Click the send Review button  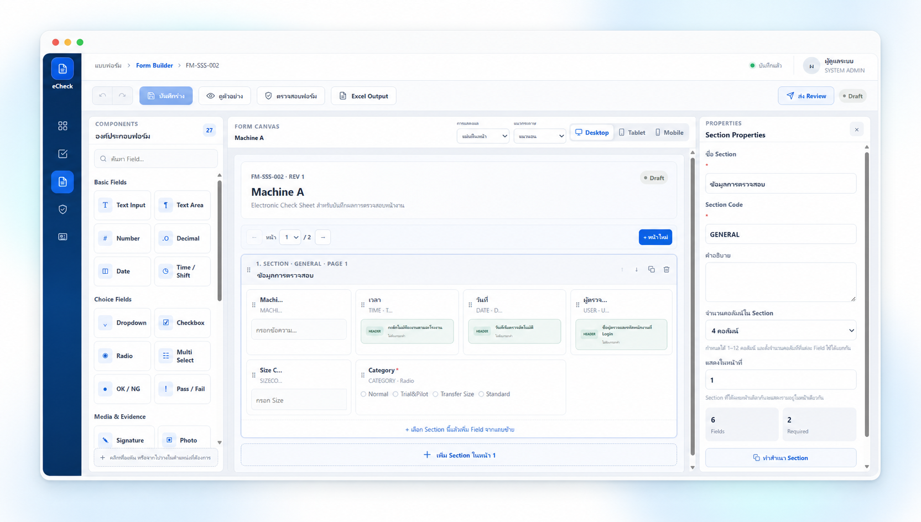(x=806, y=96)
